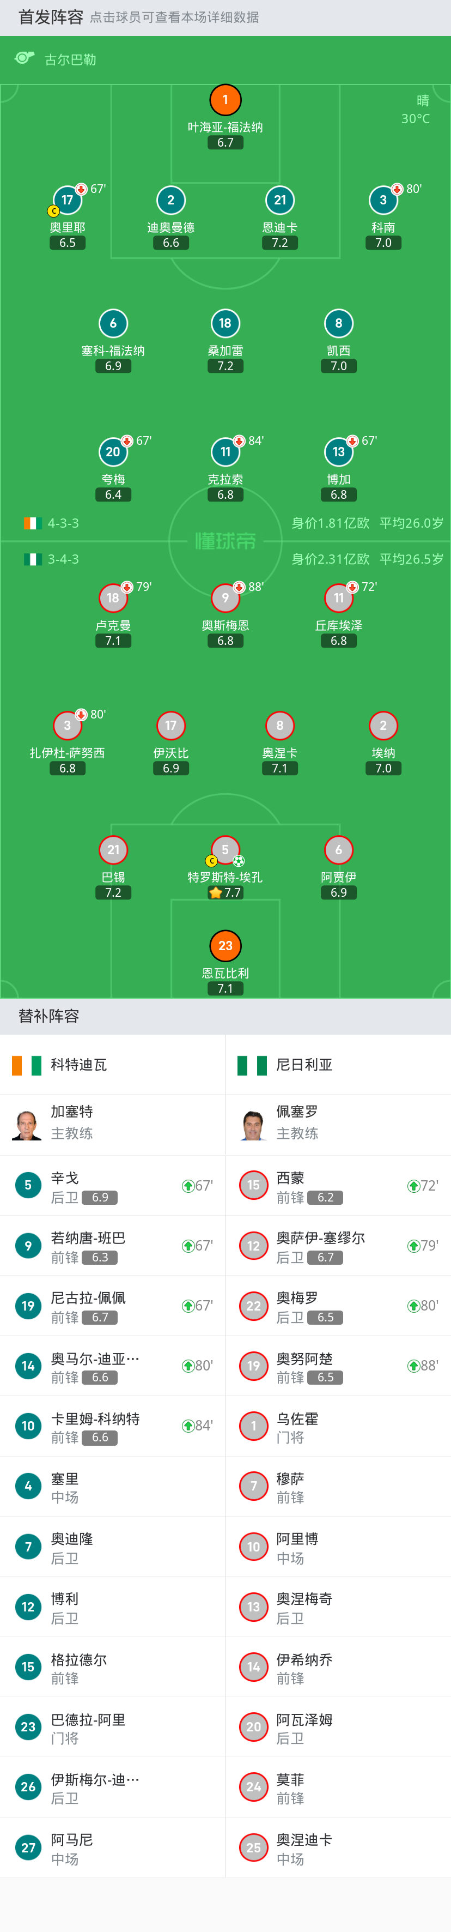
Task: Click the referee whistle icon by 古尔巴勒
Action: [x=25, y=58]
